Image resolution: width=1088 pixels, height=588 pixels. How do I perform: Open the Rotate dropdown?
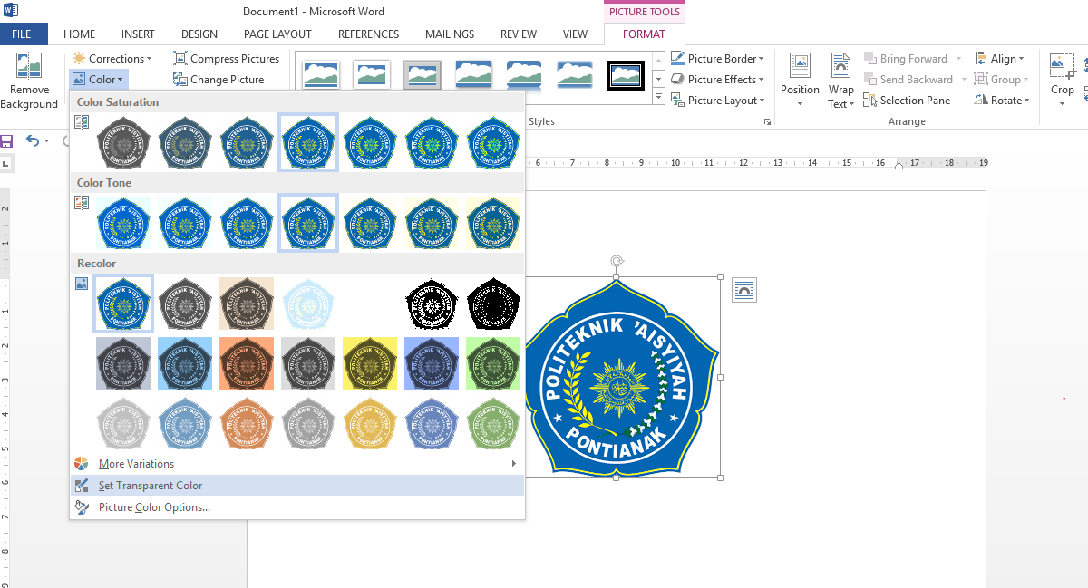pos(1002,101)
